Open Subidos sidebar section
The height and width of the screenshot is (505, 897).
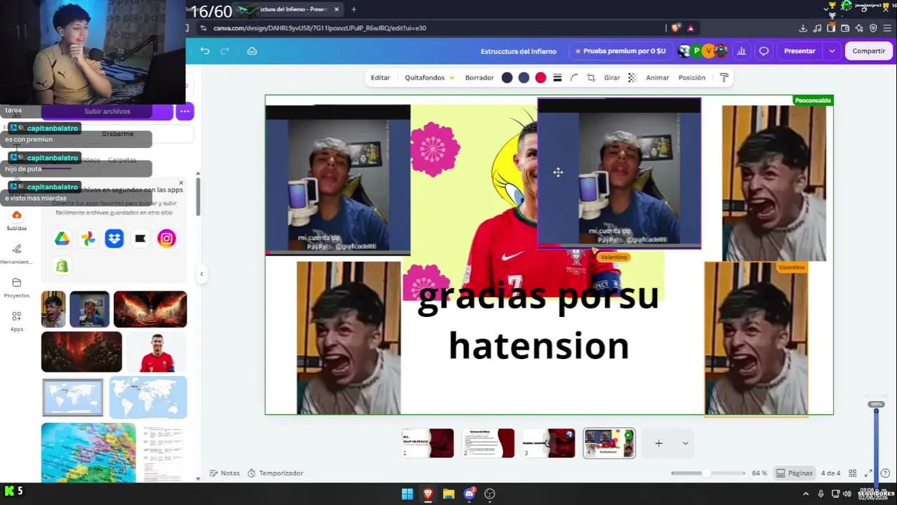click(x=17, y=220)
